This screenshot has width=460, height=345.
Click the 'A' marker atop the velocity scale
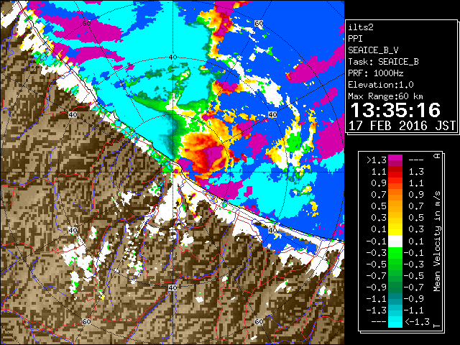tap(437, 155)
